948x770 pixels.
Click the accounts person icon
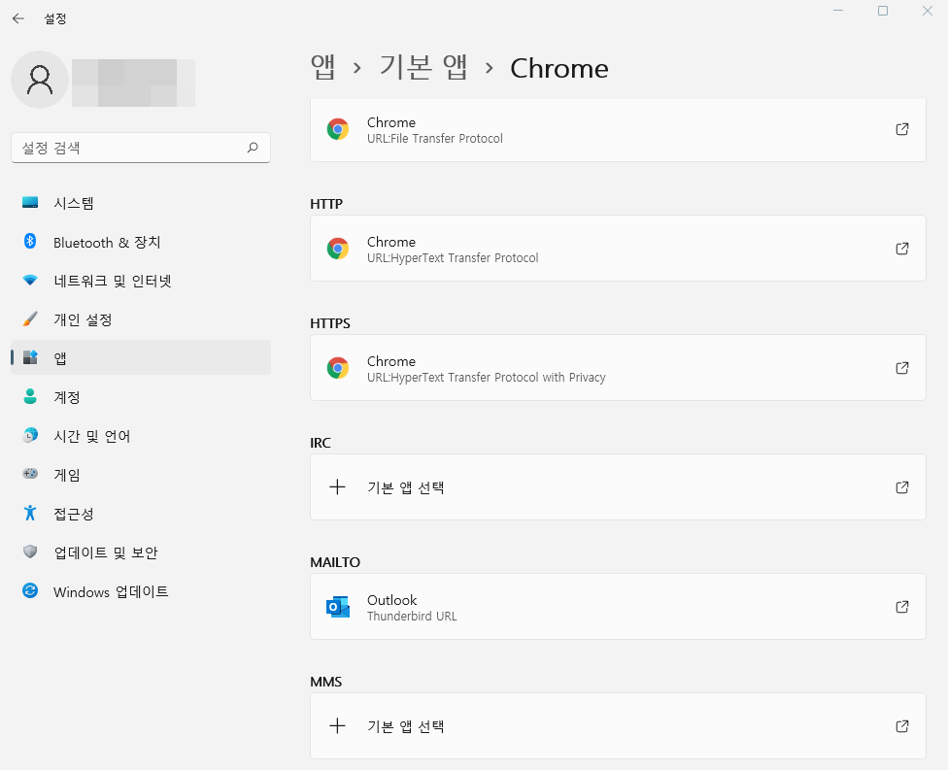[x=30, y=396]
